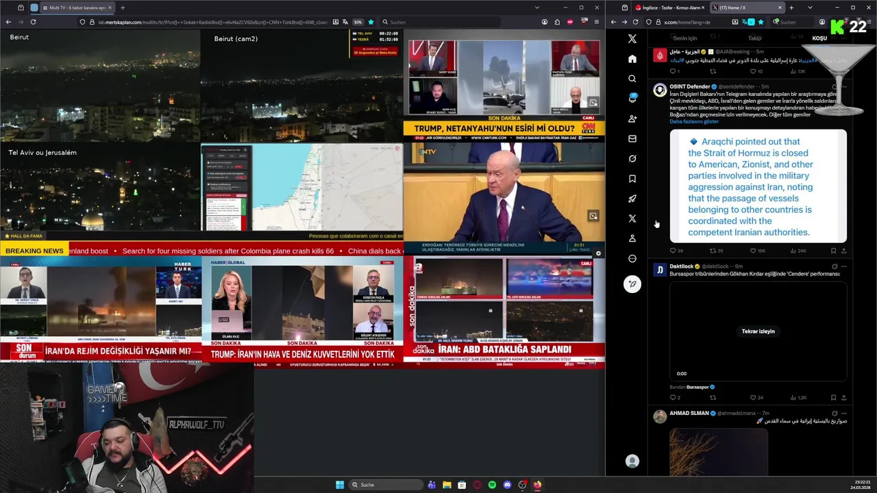
Task: Open OBS Studio from the taskbar
Action: pyautogui.click(x=522, y=485)
